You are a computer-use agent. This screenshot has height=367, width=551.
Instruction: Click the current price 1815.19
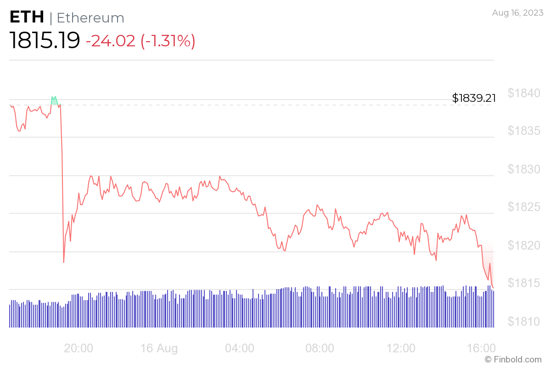[x=45, y=41]
